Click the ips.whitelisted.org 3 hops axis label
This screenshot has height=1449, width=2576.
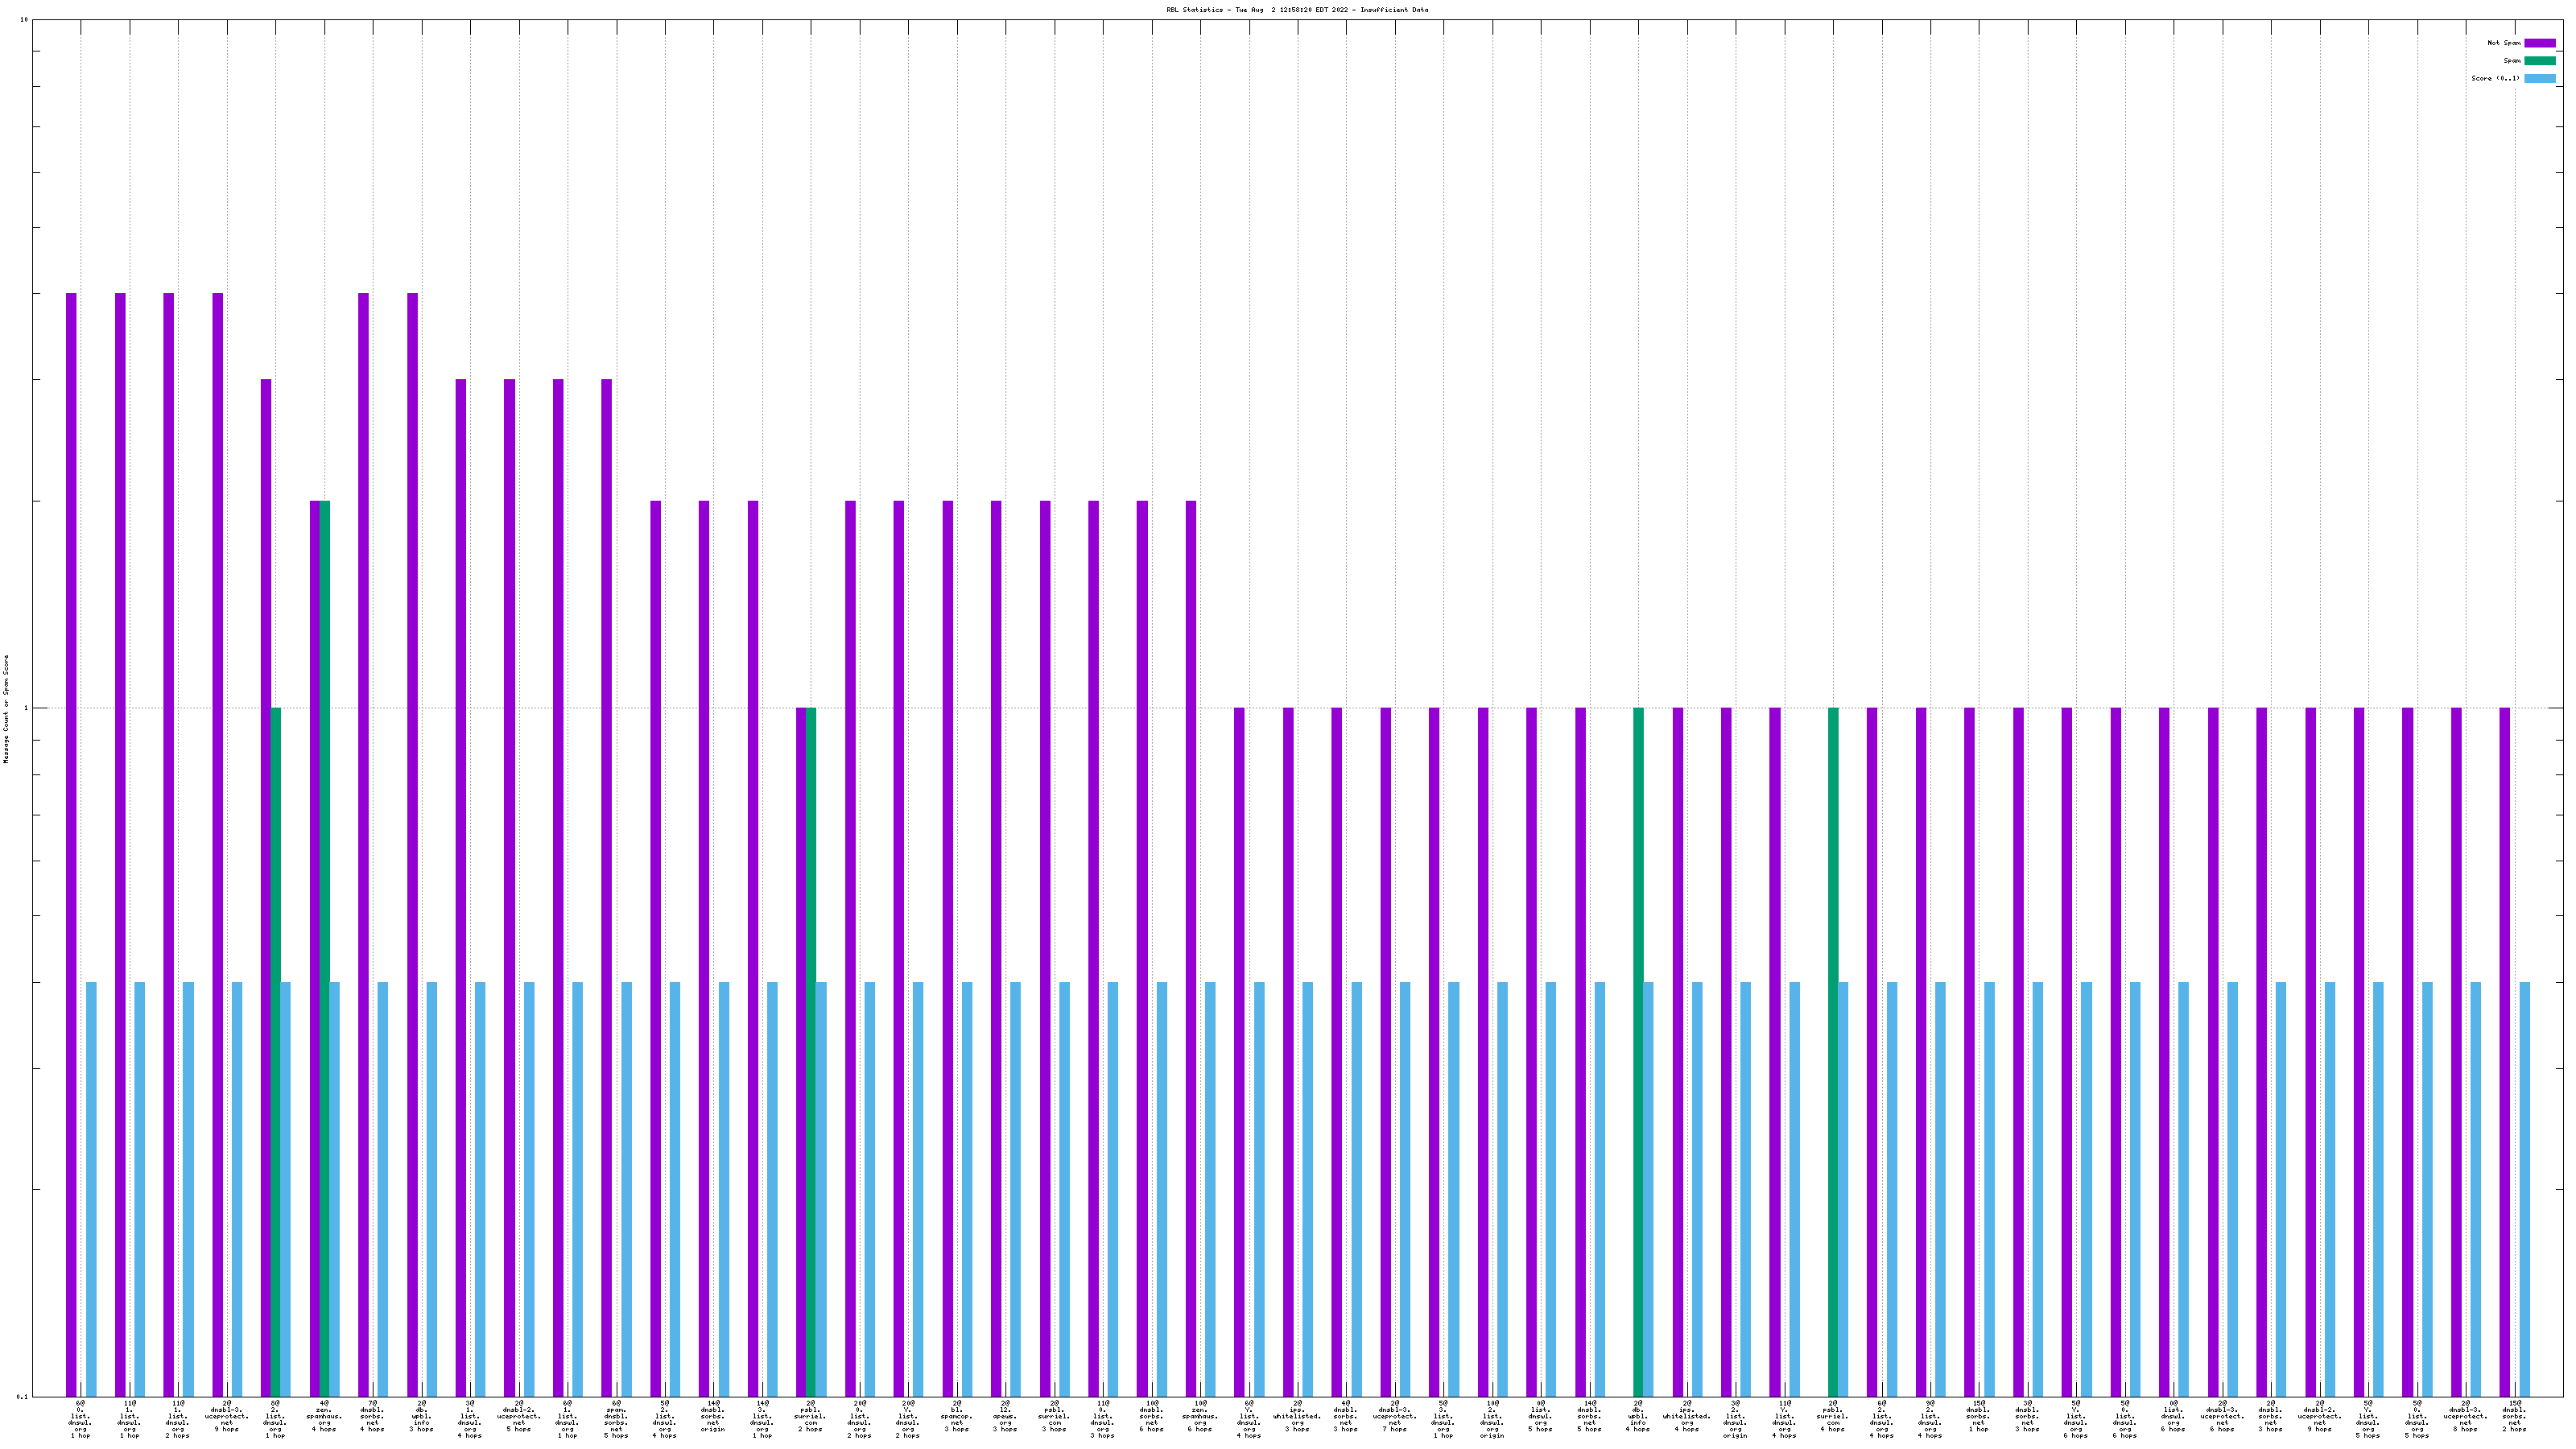coord(1297,1418)
